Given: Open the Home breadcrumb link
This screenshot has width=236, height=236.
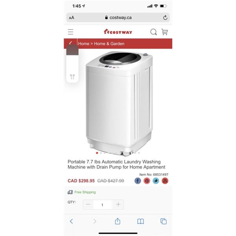Looking at the screenshot, I should 84,44.
